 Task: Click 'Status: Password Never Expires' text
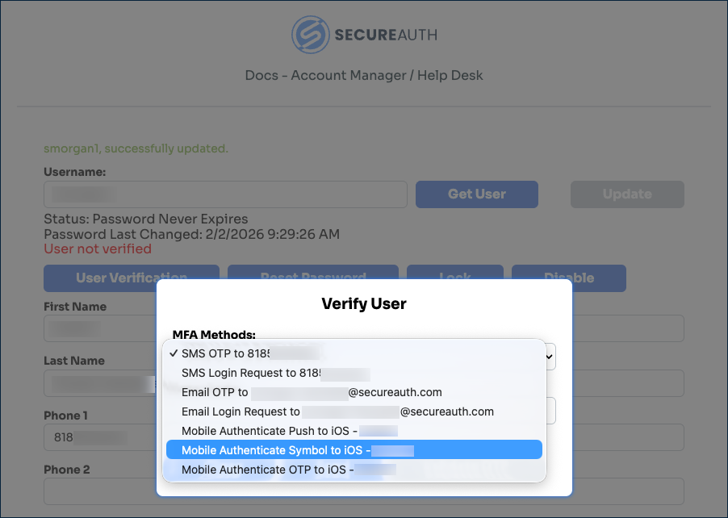tap(146, 219)
